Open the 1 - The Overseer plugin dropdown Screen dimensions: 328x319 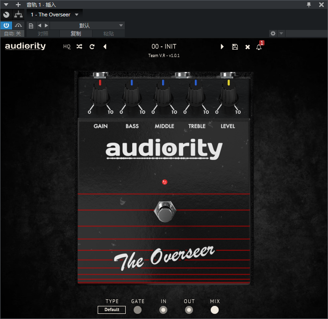pos(55,14)
